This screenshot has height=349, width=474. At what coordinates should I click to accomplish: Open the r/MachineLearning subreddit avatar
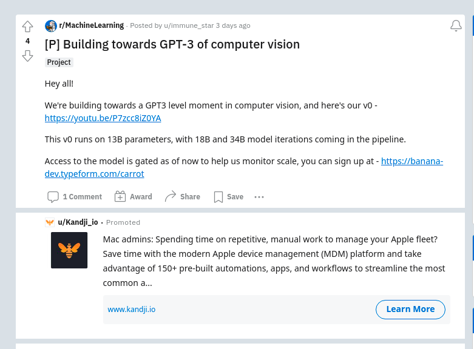(x=50, y=25)
